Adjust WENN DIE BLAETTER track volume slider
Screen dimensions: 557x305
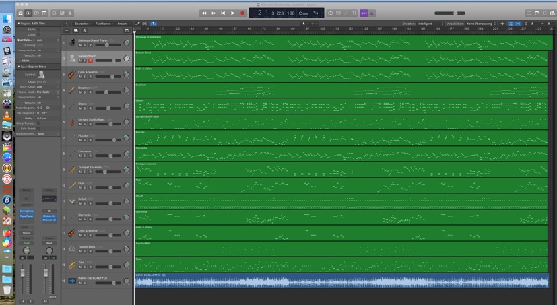pos(108,283)
